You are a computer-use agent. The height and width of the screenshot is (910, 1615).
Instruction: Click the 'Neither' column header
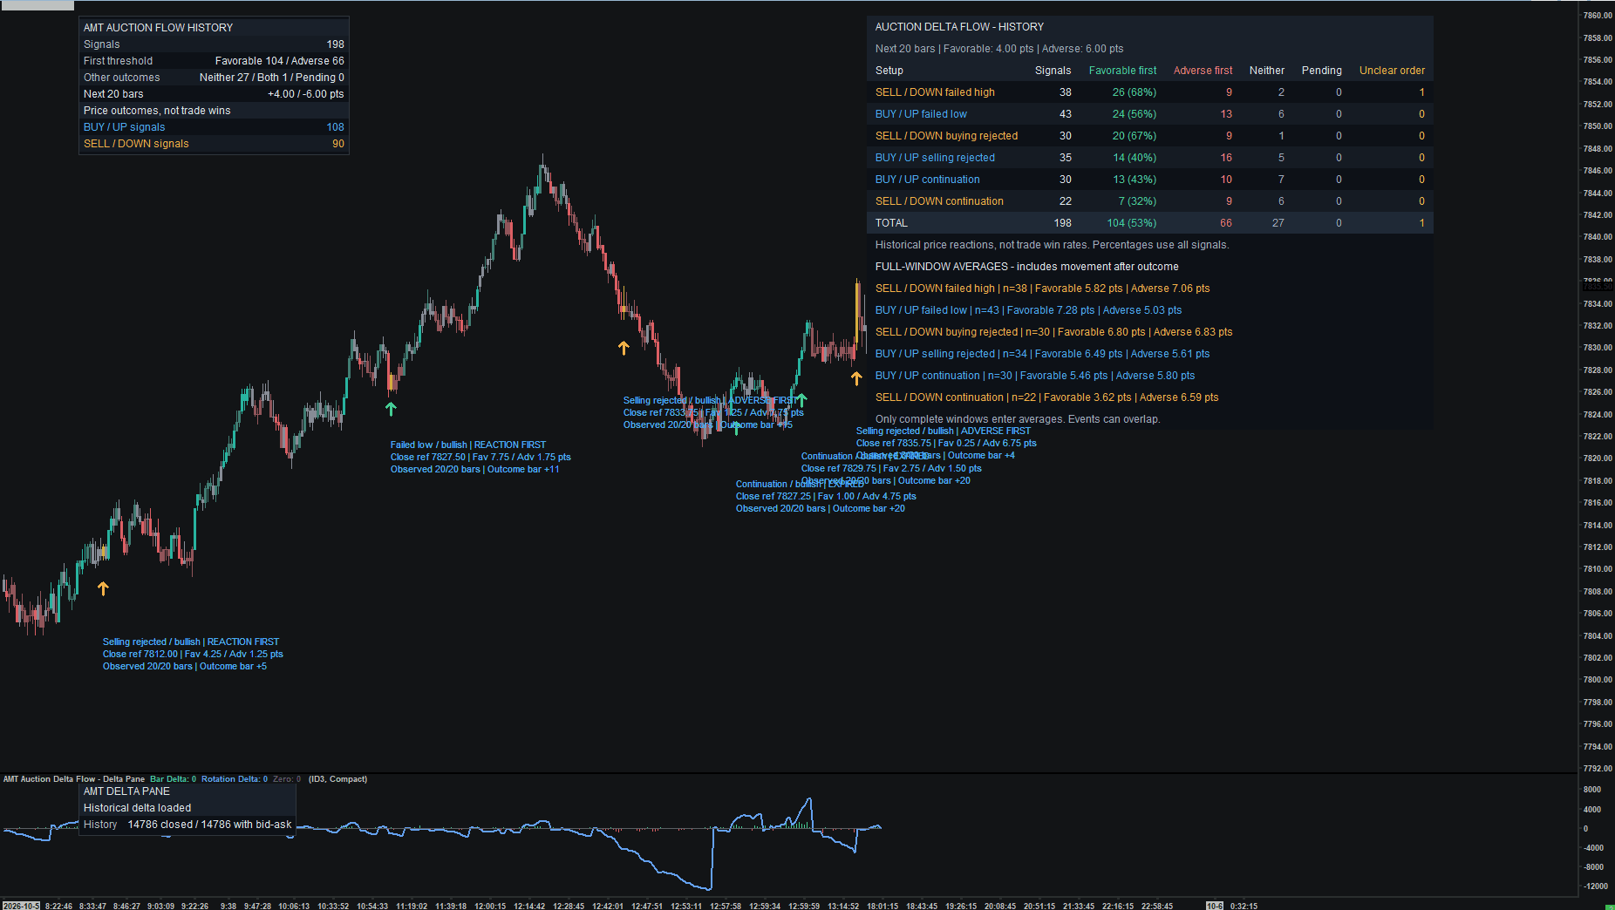pyautogui.click(x=1266, y=71)
